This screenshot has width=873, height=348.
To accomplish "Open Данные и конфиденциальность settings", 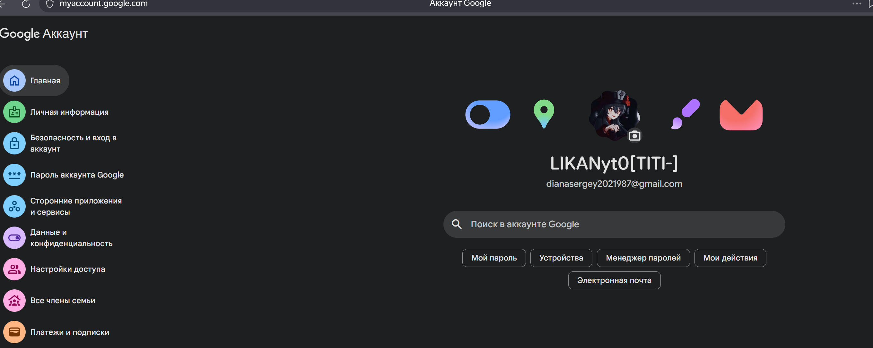I will pyautogui.click(x=71, y=238).
